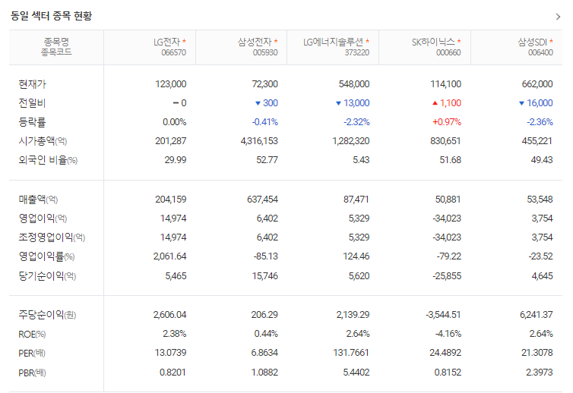Viewport: 573px width, 393px height.
Task: Click the 매출액 row label
Action: coord(38,200)
